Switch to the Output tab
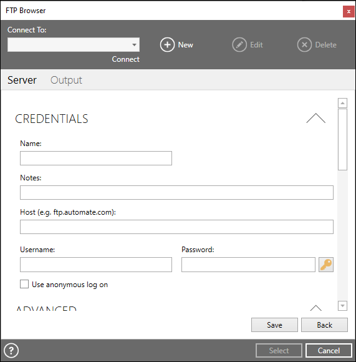 click(x=66, y=80)
